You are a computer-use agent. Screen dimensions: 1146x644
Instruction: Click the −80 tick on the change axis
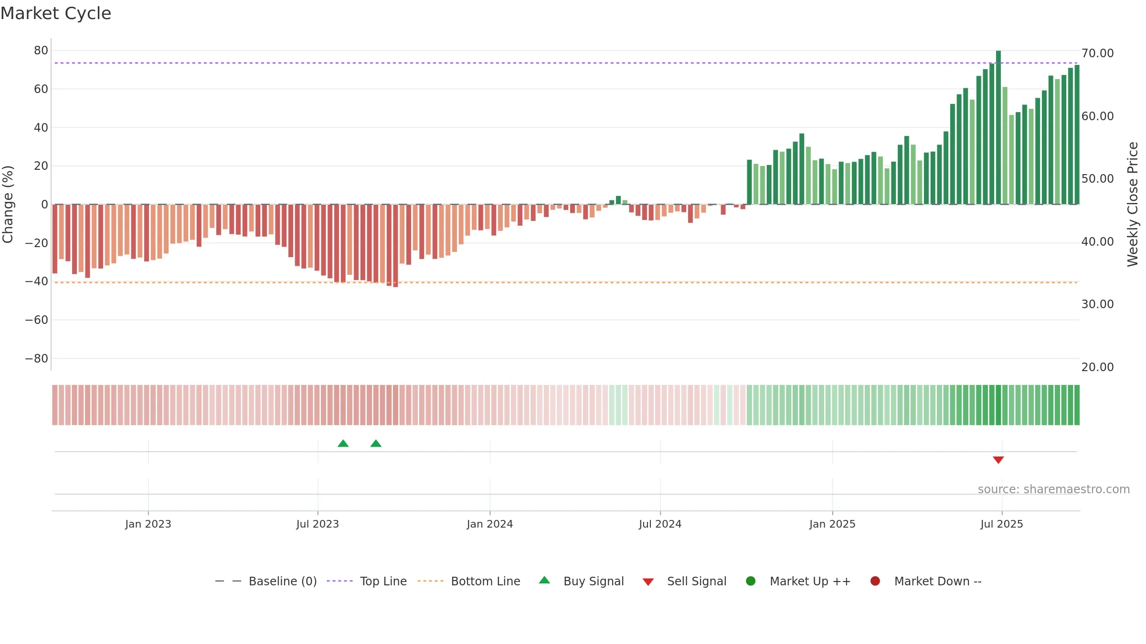[37, 358]
